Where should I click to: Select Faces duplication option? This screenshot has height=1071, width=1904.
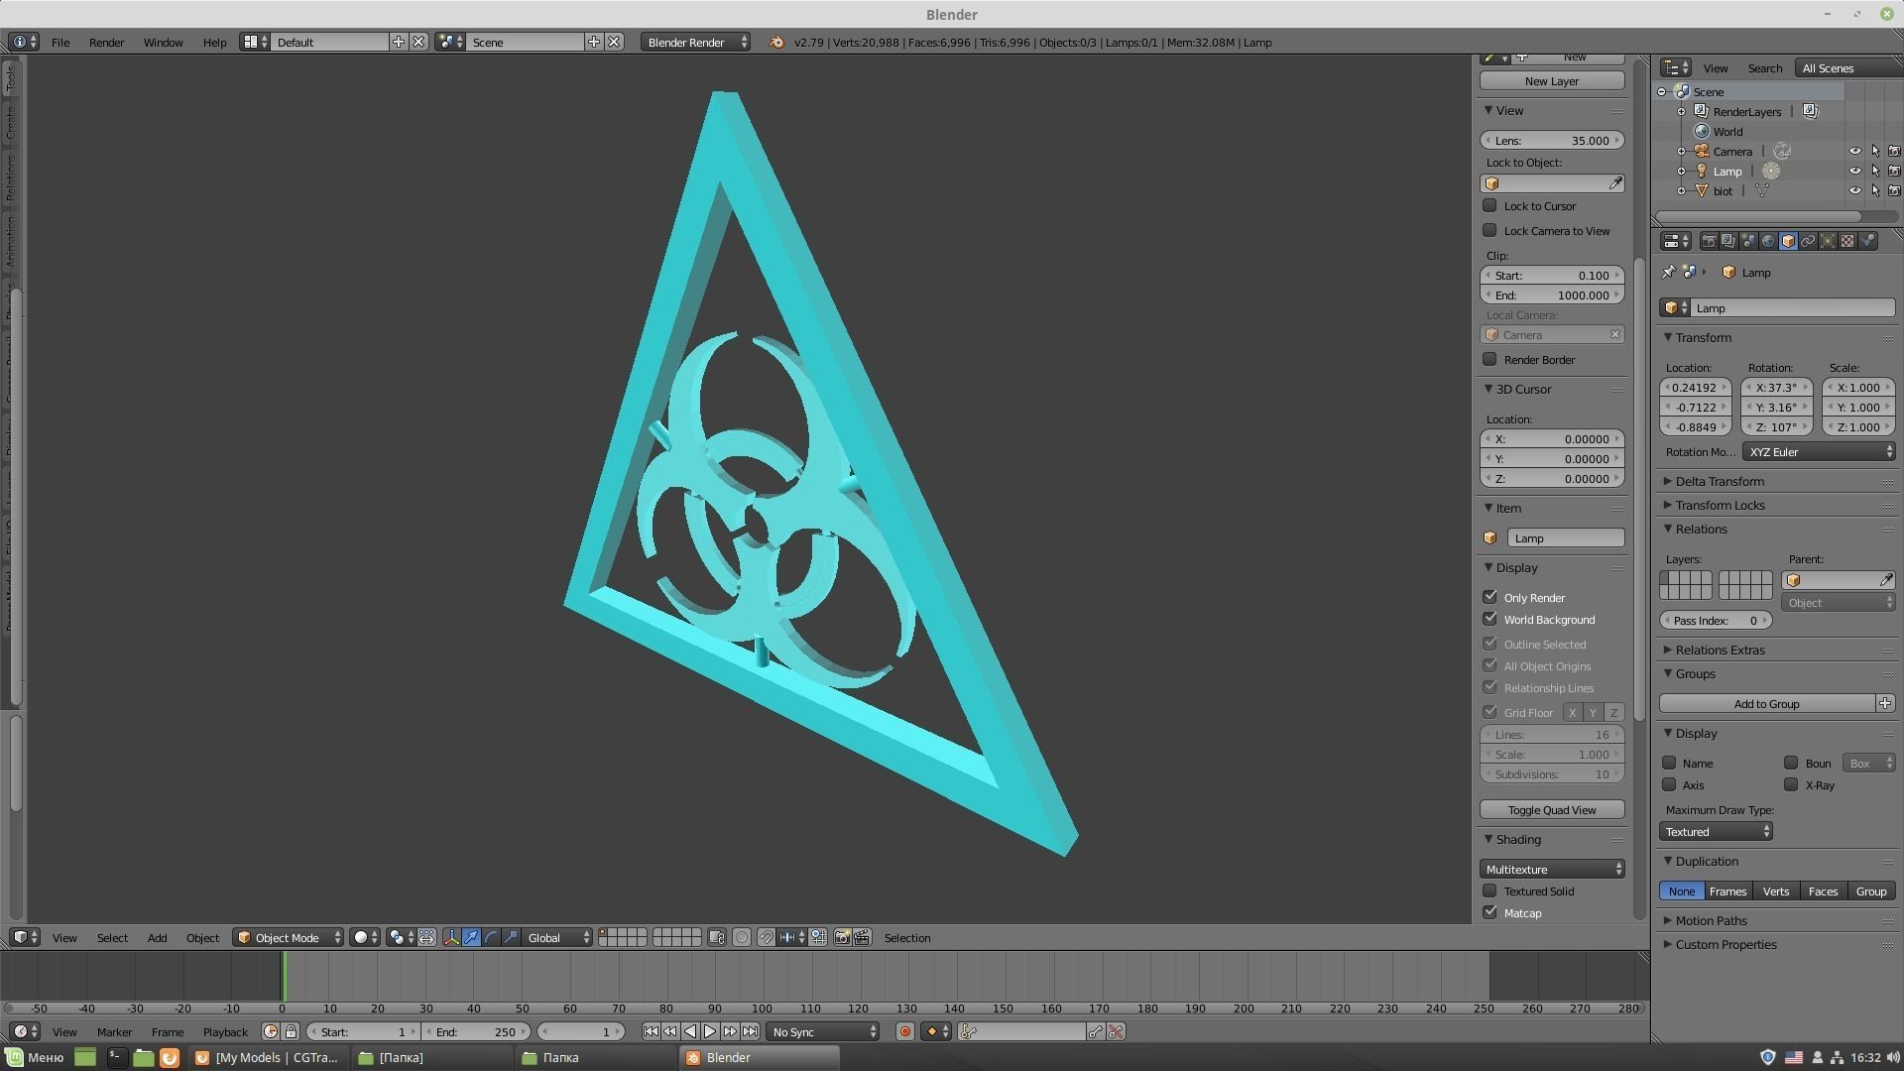(1823, 892)
